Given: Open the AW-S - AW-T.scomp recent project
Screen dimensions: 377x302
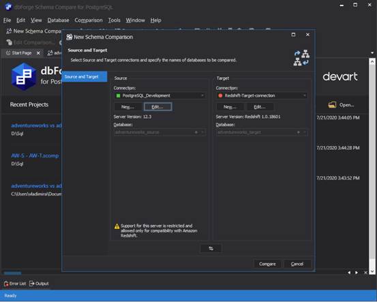Looking at the screenshot, I should point(35,156).
